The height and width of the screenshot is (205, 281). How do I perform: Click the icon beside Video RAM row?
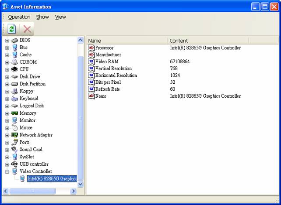pos(91,61)
